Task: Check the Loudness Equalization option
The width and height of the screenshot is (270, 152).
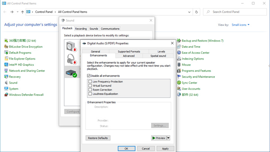Action: pos(90,94)
